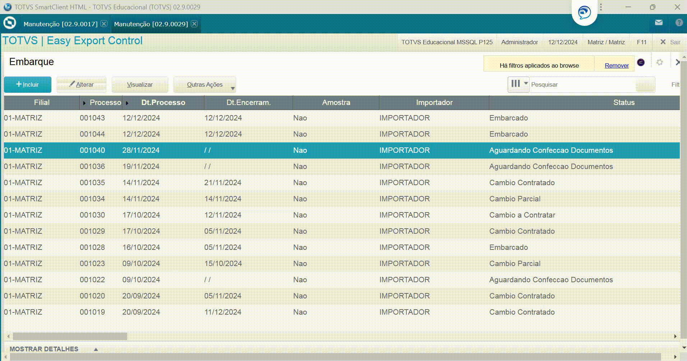This screenshot has height=361, width=687.
Task: Close the Manutenção [02.9.0017] tab
Action: pyautogui.click(x=104, y=24)
